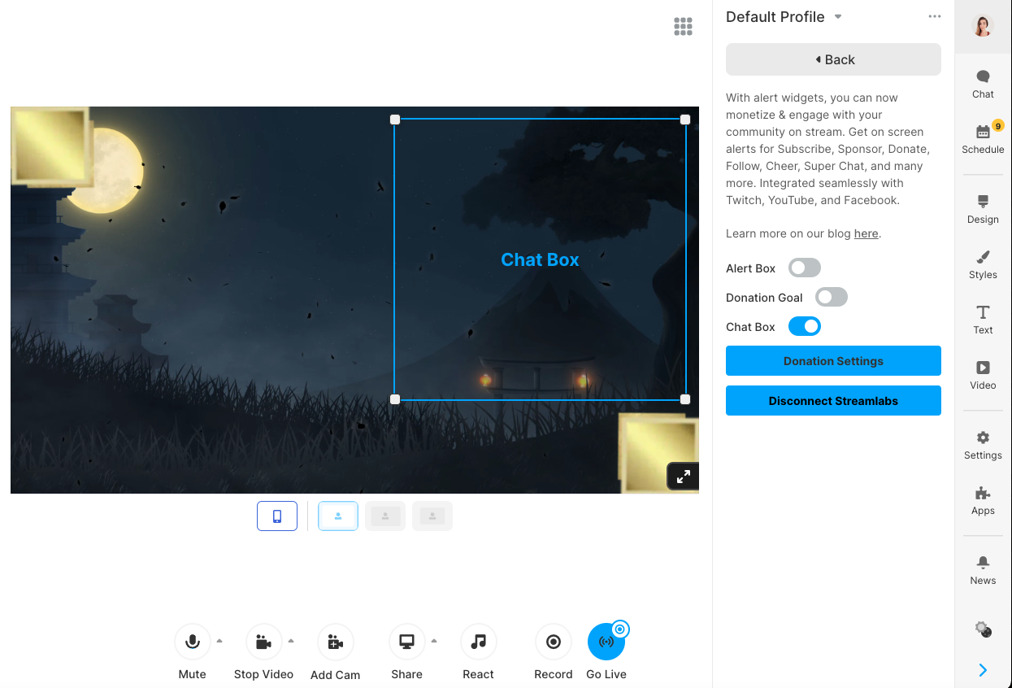Mute the microphone
This screenshot has width=1012, height=688.
point(193,642)
